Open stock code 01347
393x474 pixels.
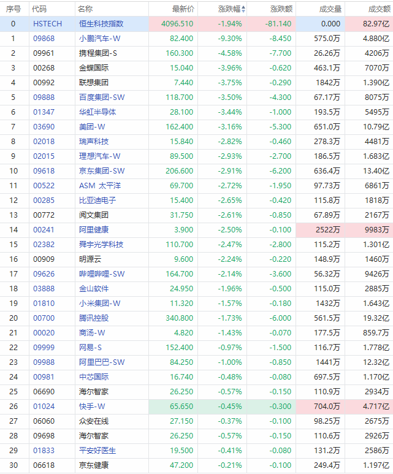tap(44, 112)
